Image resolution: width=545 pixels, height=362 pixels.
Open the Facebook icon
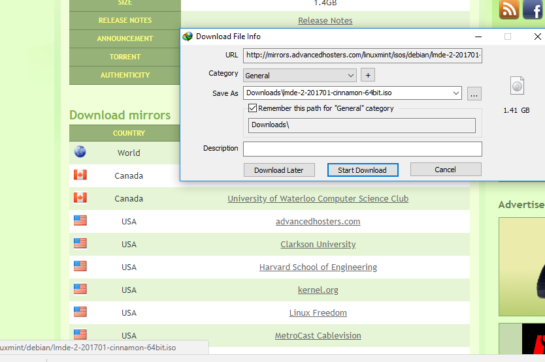533,9
